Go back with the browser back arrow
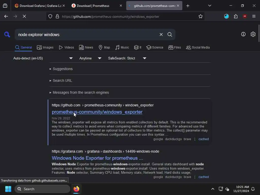Viewport: 260px width, 195px height. [6, 16]
